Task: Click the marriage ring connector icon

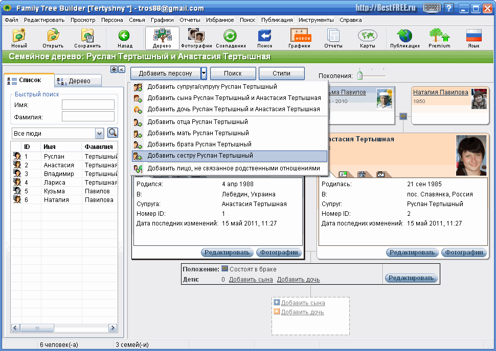Action: 403,116
